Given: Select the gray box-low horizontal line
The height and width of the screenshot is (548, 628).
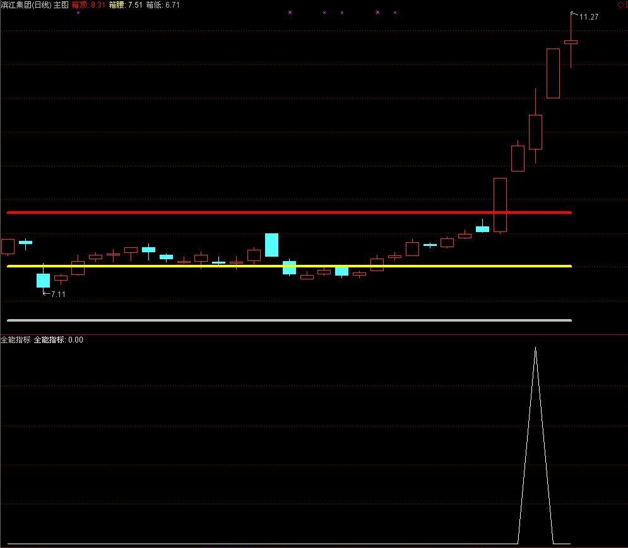Looking at the screenshot, I should click(289, 320).
